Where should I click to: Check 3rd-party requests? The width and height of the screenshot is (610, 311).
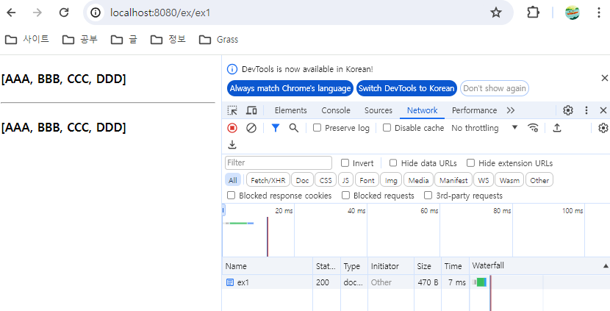[428, 195]
